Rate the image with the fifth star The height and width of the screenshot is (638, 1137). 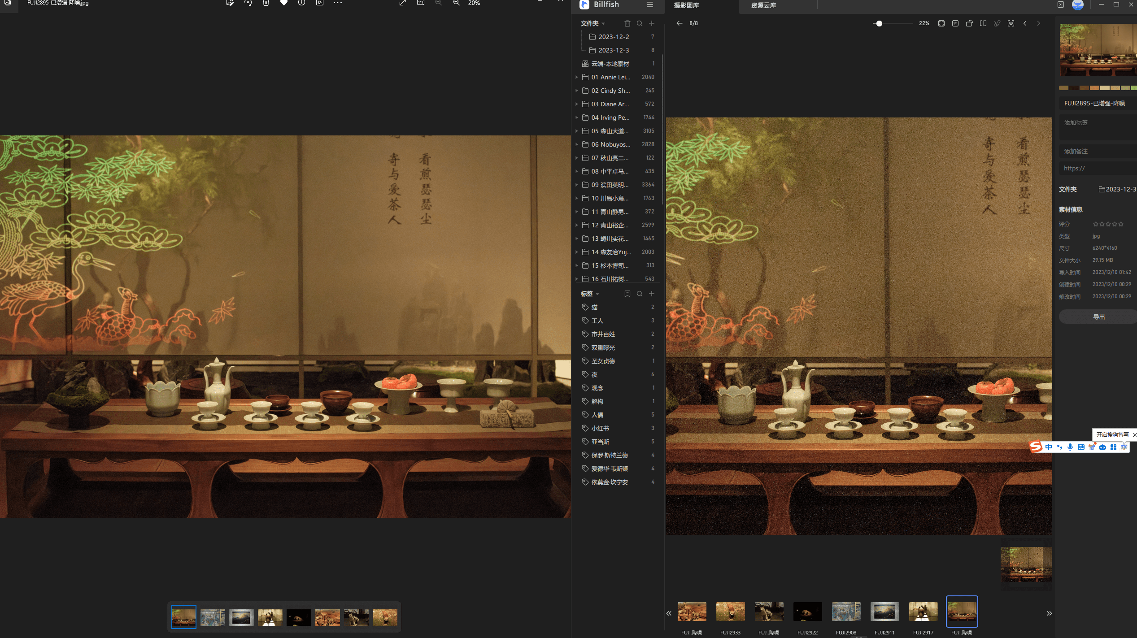(1121, 224)
